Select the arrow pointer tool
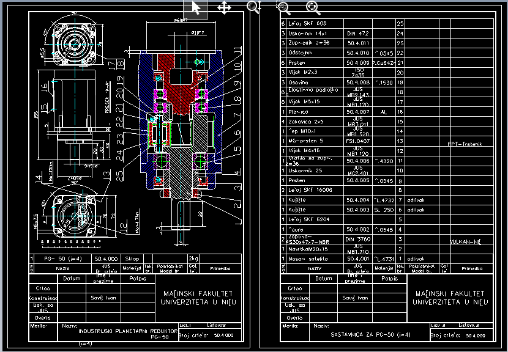508x352 pixels. click(195, 9)
